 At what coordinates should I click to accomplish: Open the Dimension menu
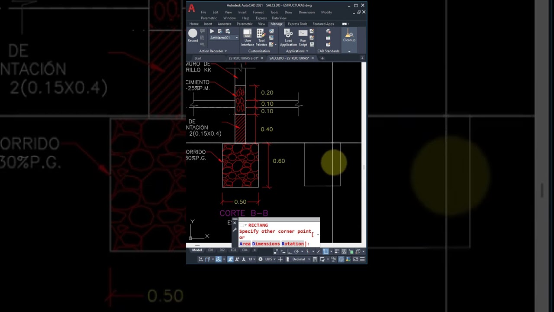tap(307, 12)
